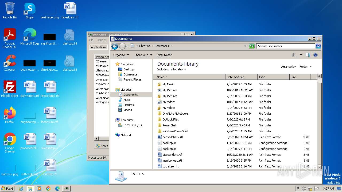
Task: Select Desktop under Favorites
Action: click(129, 69)
